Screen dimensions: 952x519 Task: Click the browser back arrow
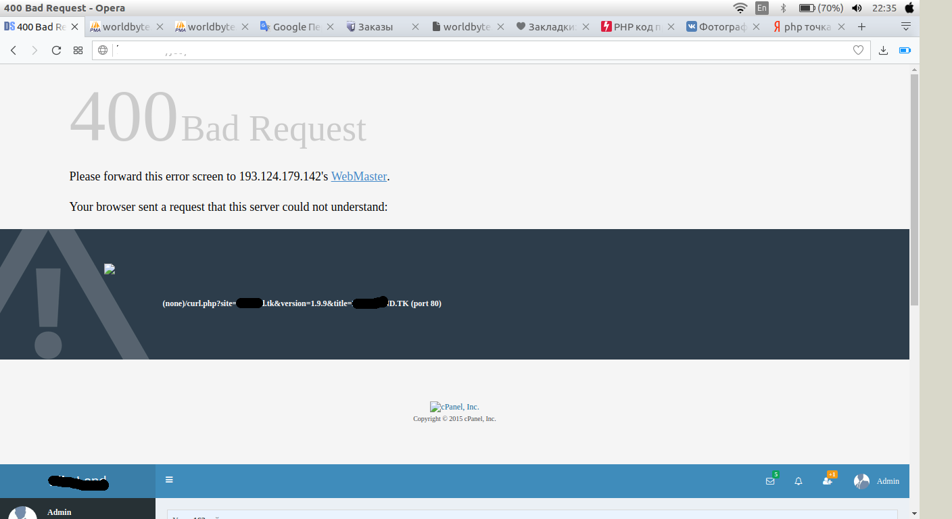click(14, 50)
